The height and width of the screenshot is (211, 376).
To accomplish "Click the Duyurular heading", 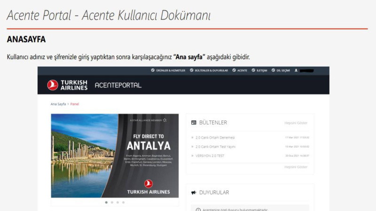I will (x=214, y=193).
